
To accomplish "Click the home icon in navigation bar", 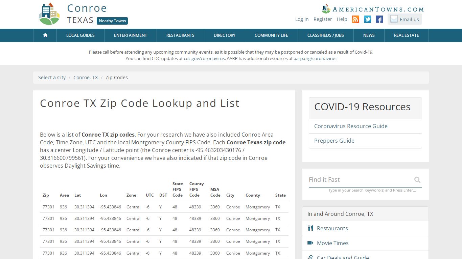I will (x=45, y=35).
